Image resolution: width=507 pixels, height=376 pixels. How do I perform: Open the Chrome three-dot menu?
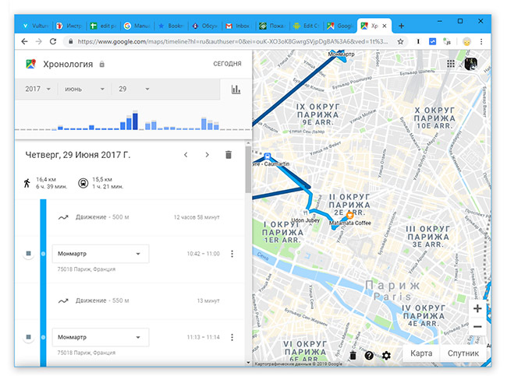481,41
